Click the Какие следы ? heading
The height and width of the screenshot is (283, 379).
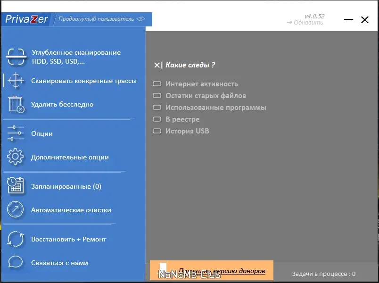(x=190, y=65)
